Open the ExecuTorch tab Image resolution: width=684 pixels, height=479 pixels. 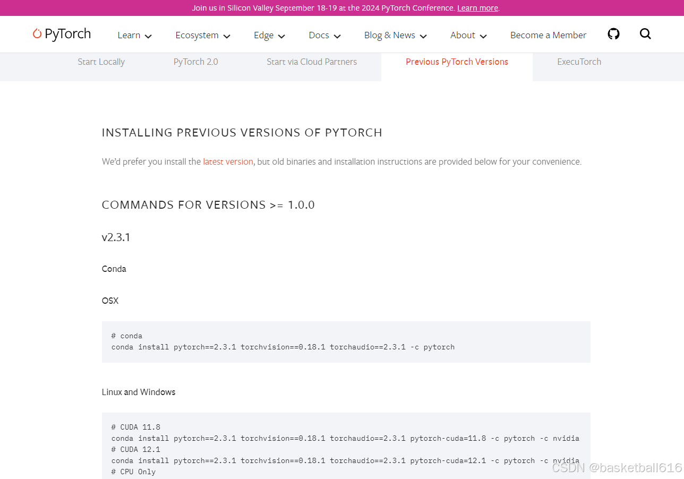[x=579, y=62]
